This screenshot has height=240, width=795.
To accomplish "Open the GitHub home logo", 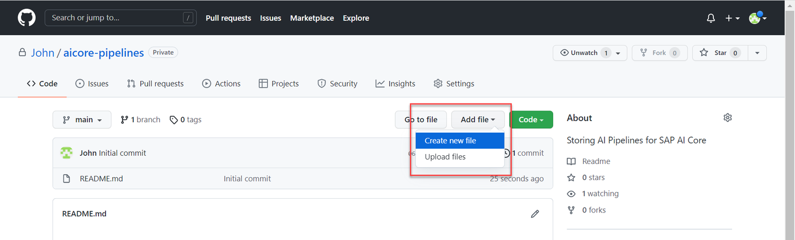I will (x=26, y=18).
